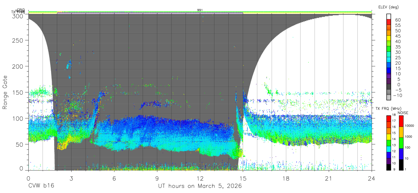Click the "CVW b16" radar beam label
Viewport: 418px width, 193px height.
41,186
